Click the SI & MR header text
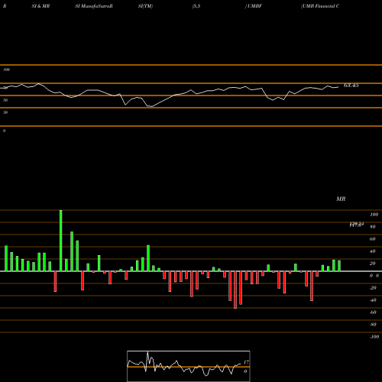Screen dimensions: 382x382 pos(40,6)
